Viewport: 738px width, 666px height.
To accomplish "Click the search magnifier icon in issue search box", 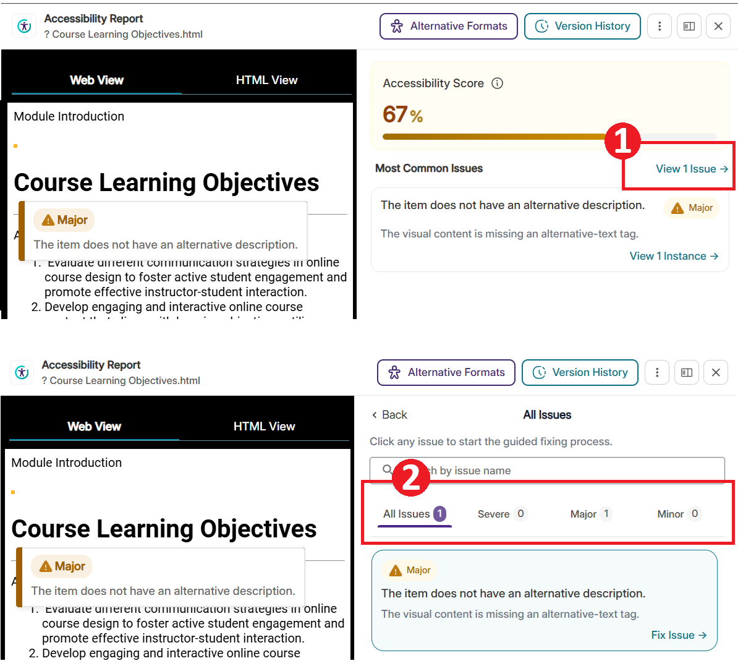I will pos(388,469).
